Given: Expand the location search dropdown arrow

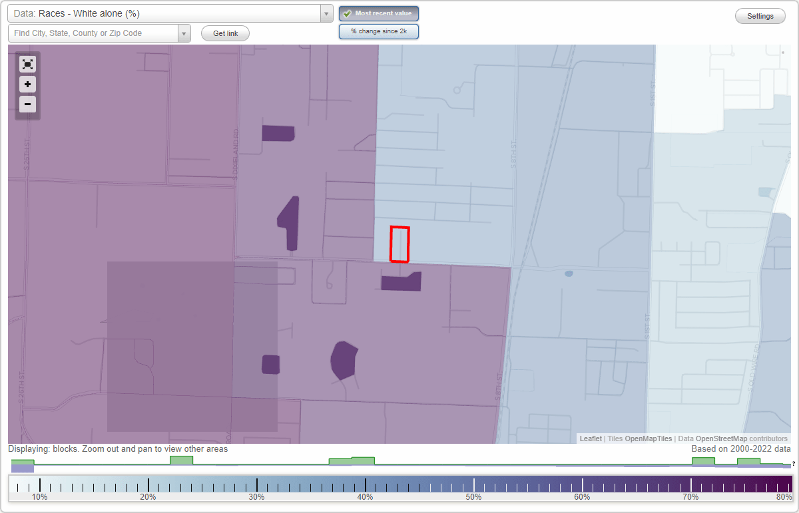Looking at the screenshot, I should click(x=184, y=33).
